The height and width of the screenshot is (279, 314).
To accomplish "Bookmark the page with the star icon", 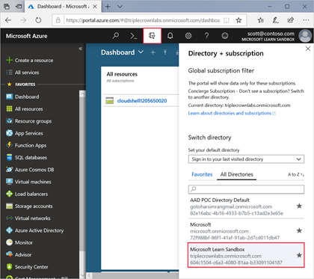I will click(238, 20).
